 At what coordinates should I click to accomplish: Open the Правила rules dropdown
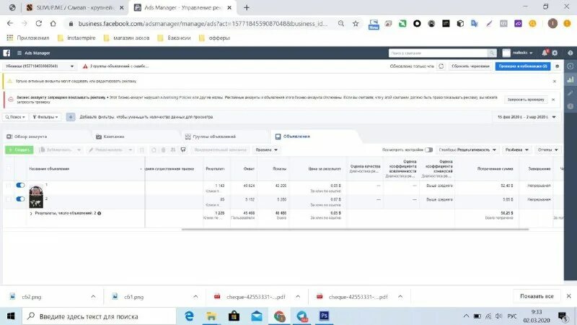point(266,150)
